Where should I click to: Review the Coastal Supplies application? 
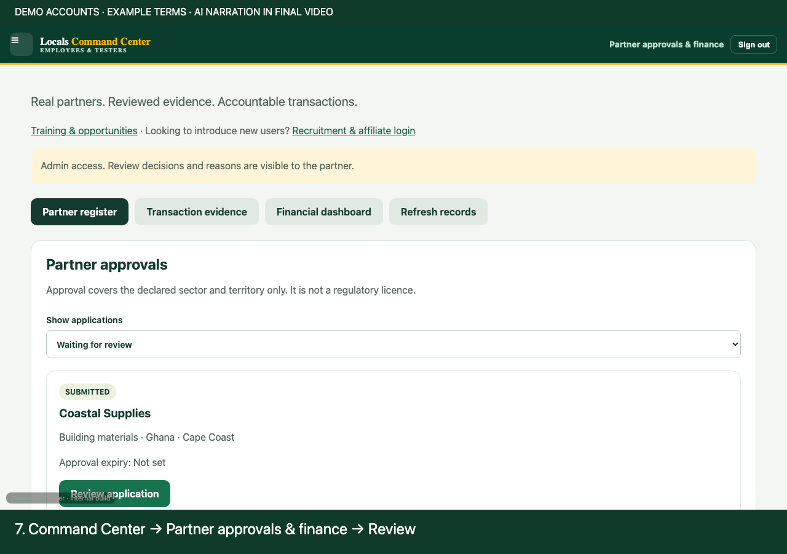click(x=114, y=494)
